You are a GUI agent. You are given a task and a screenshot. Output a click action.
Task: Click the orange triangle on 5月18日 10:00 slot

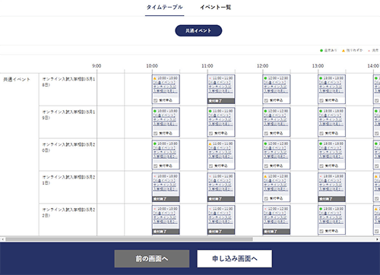[155, 78]
